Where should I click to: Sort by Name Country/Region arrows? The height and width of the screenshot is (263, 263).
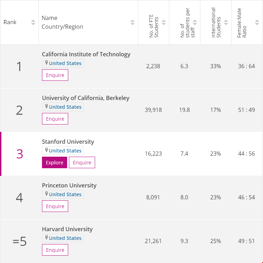click(x=133, y=22)
